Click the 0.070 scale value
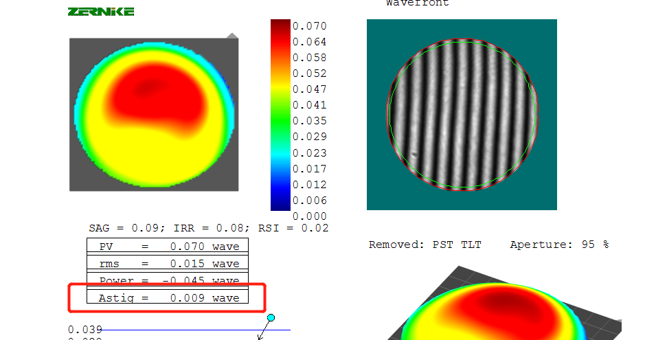Viewport: 656px width, 340px height. (x=310, y=26)
